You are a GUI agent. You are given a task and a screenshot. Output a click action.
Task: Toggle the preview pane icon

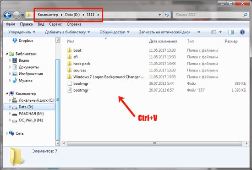[231, 32]
